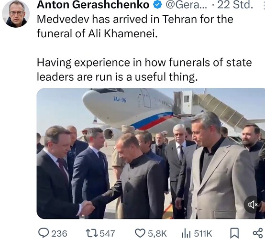This screenshot has width=265, height=239.
Task: Bookmark this tweet
Action: pyautogui.click(x=234, y=233)
